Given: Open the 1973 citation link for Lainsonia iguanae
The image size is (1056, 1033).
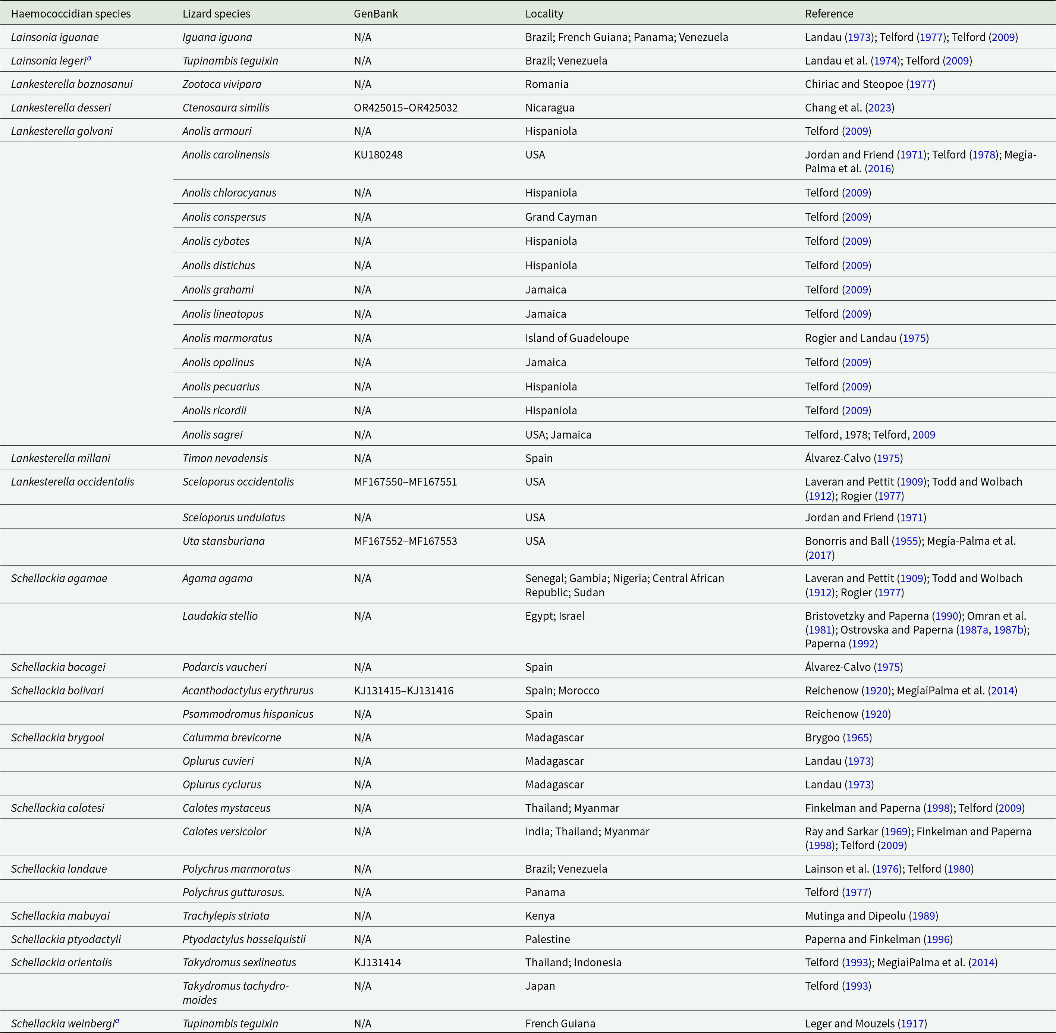Looking at the screenshot, I should 859,37.
